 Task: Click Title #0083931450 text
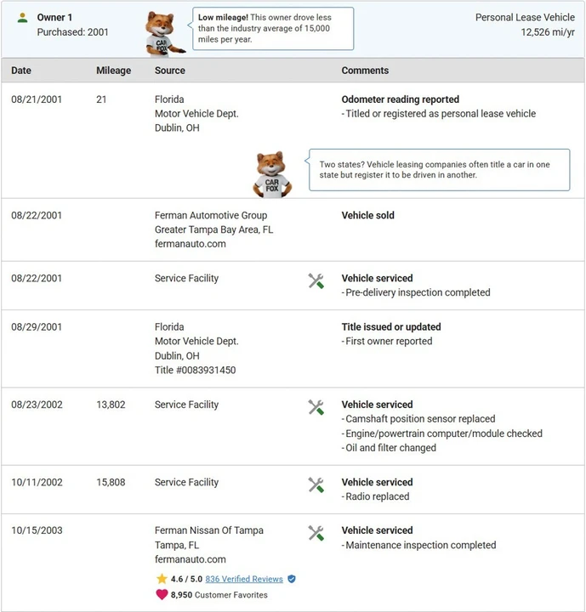(x=195, y=370)
